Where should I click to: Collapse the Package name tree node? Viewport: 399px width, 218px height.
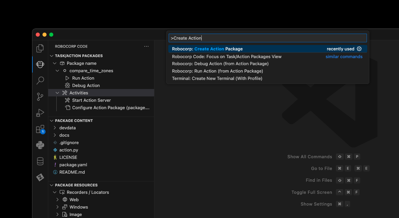pos(55,63)
